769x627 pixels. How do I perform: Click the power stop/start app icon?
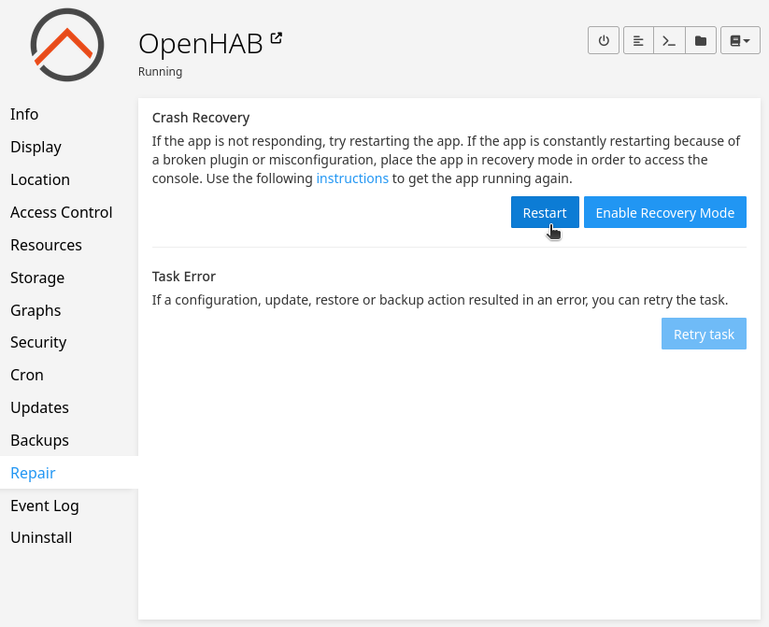coord(604,41)
